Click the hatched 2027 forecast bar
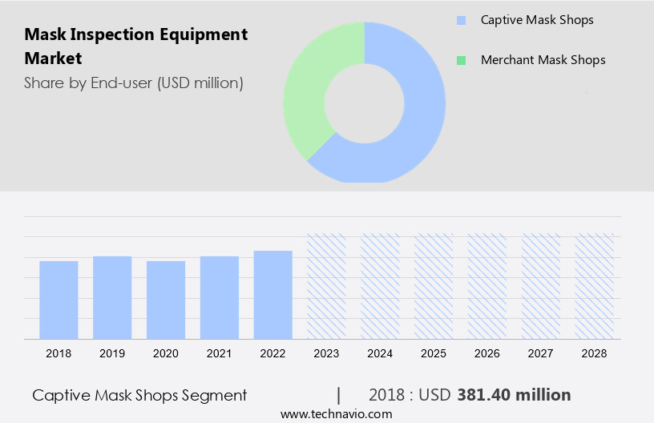Viewport: 654px width, 423px height. click(x=541, y=286)
